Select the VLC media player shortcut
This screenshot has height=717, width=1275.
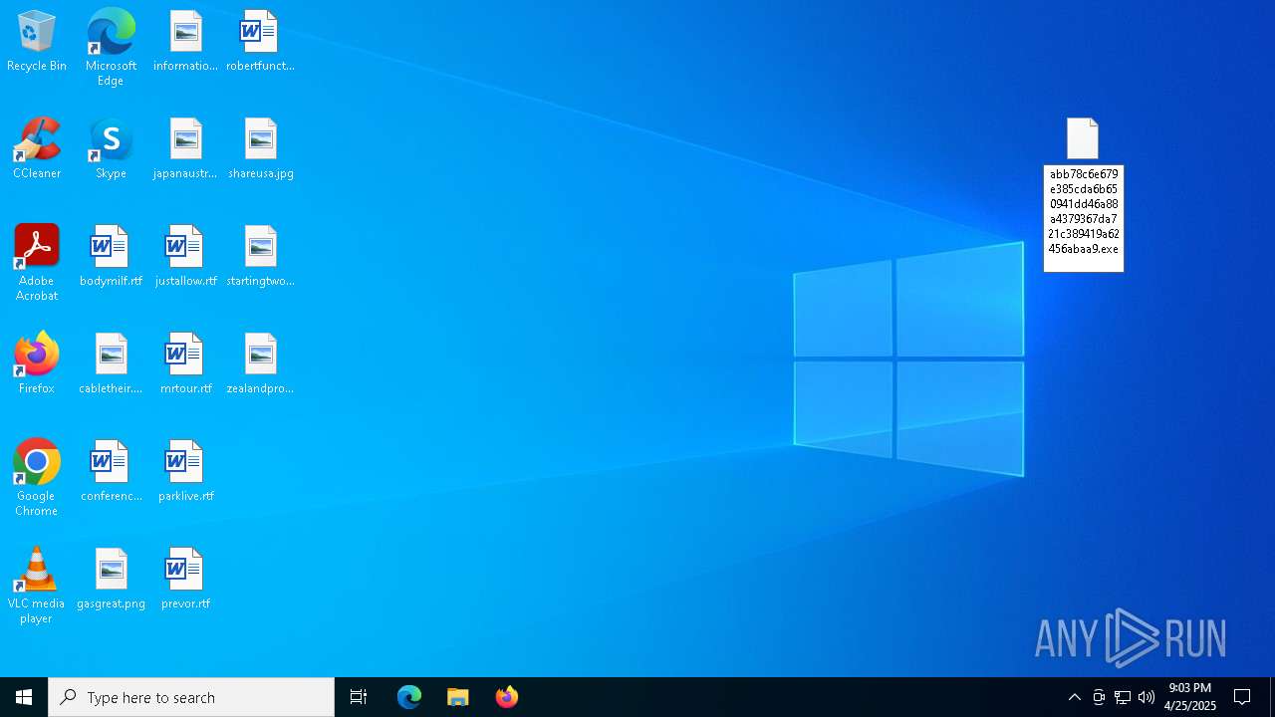[x=37, y=586]
